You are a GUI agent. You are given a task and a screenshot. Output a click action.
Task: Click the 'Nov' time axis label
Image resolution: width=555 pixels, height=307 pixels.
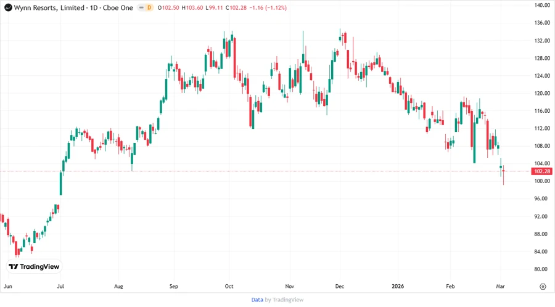click(290, 286)
